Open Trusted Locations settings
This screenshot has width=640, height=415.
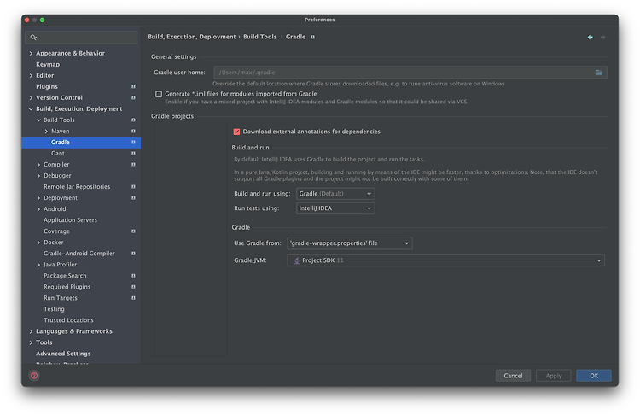click(68, 320)
